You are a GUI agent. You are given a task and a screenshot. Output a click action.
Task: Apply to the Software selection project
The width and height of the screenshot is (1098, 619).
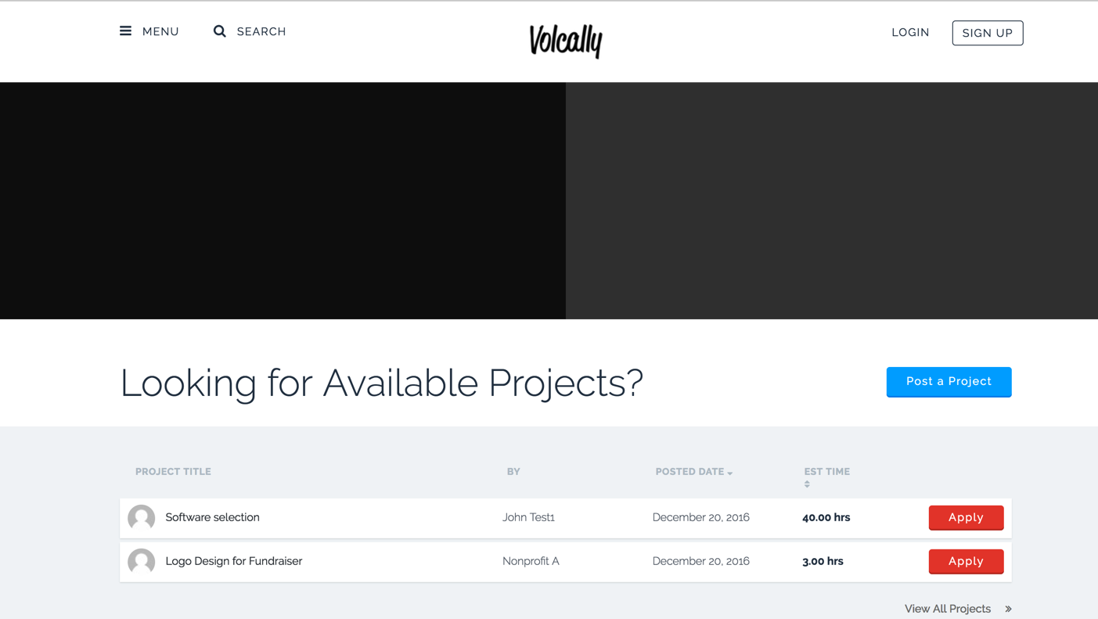point(966,517)
